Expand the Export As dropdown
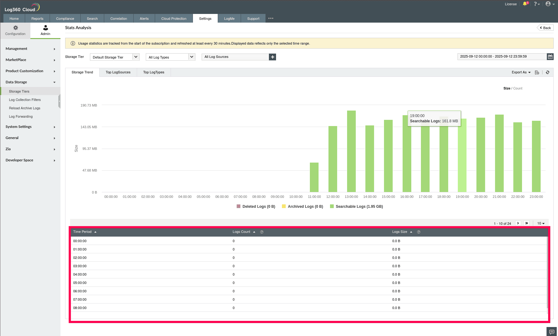This screenshot has height=336, width=558. point(521,72)
